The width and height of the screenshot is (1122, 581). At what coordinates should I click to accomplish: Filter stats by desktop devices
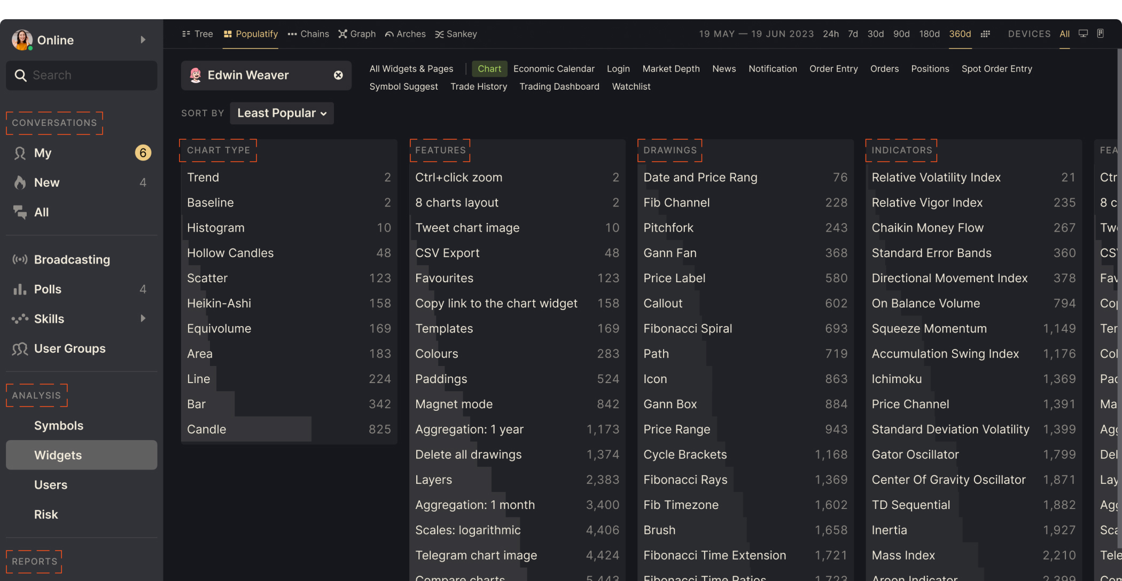click(x=1083, y=33)
